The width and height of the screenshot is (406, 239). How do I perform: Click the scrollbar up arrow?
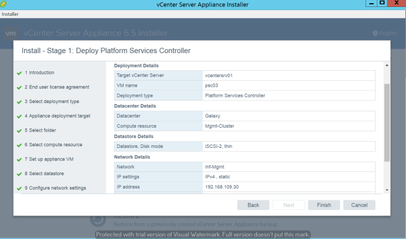pyautogui.click(x=387, y=65)
